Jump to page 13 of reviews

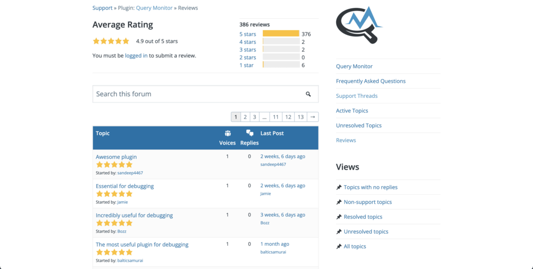click(300, 117)
